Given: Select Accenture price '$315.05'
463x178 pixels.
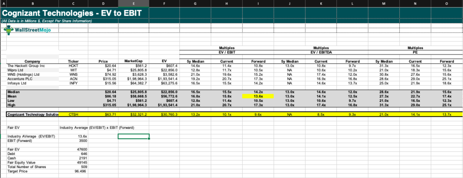Looking at the screenshot, I should 103,78.
